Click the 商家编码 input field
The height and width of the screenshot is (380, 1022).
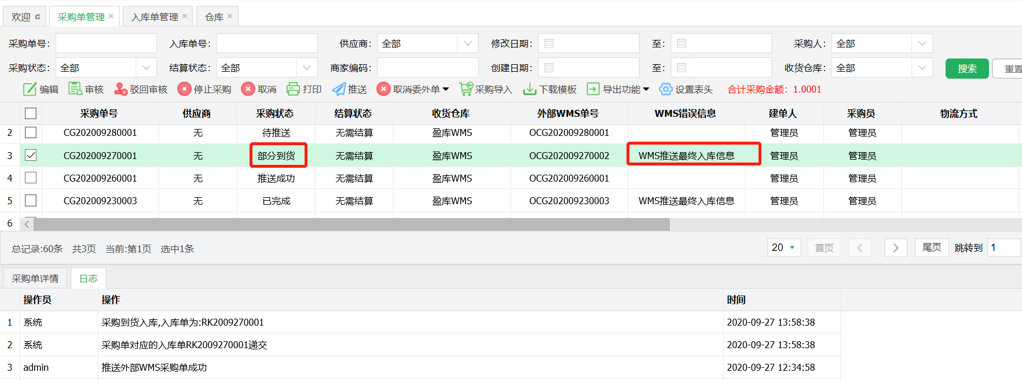(428, 68)
